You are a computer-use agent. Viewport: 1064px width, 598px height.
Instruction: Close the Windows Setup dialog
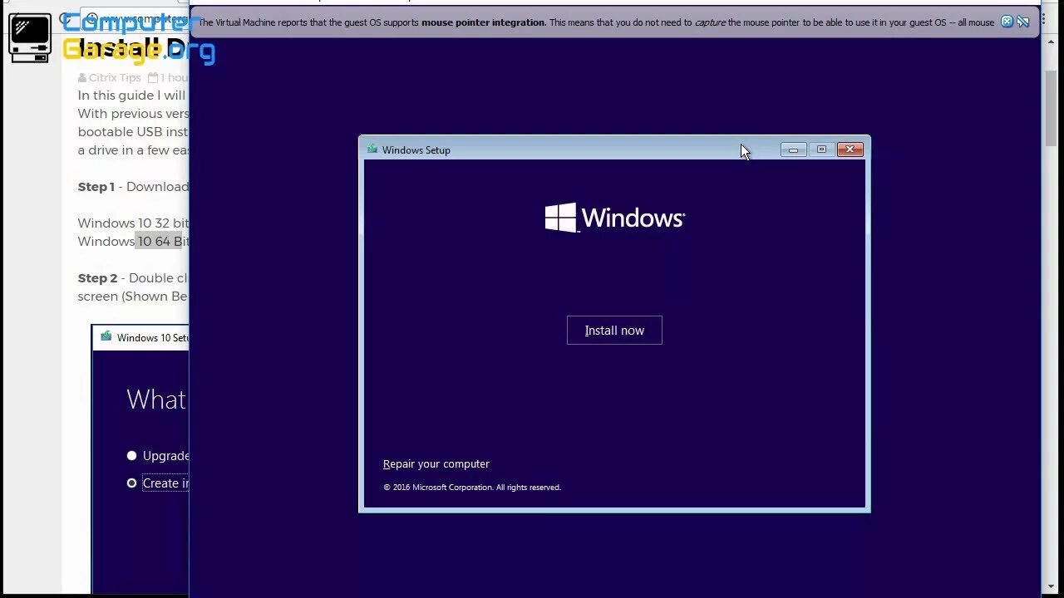[x=850, y=149]
